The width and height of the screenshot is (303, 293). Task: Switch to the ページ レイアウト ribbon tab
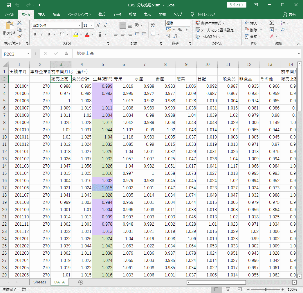[79, 15]
